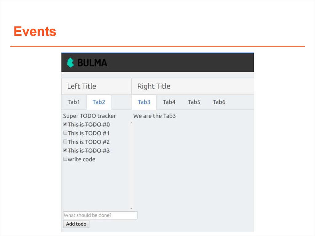Click the 'Add todo' button
Image resolution: width=315 pixels, height=236 pixels.
(76, 224)
